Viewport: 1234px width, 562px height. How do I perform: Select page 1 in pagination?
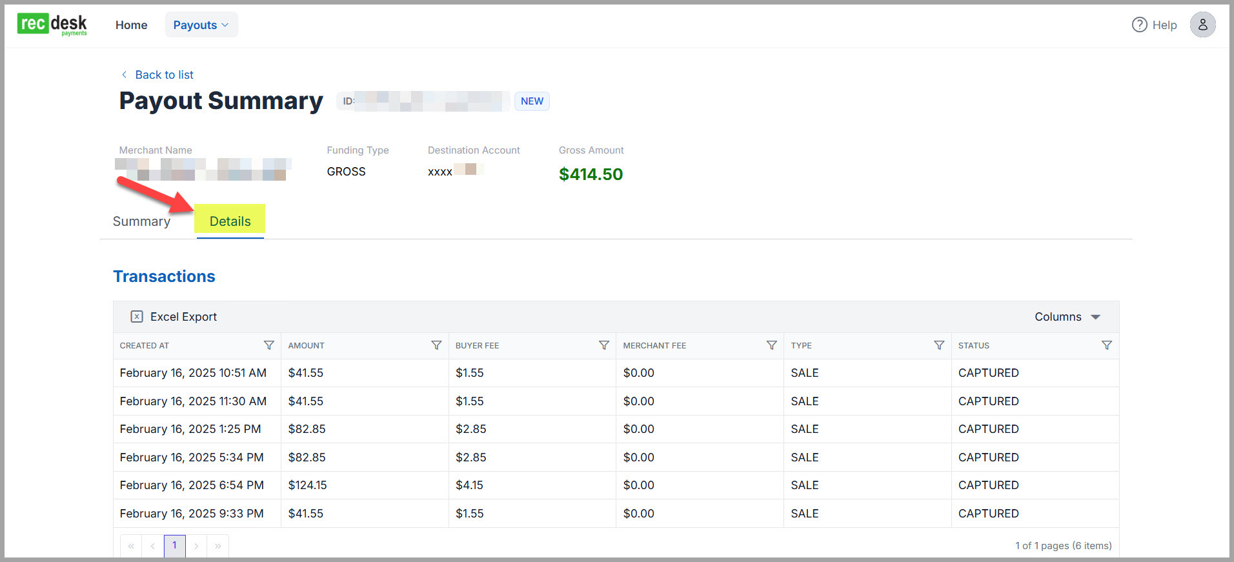click(174, 545)
